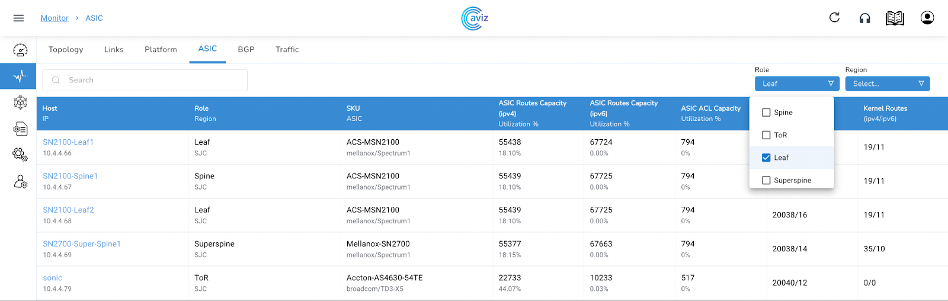Expand the Region Select dropdown

pyautogui.click(x=887, y=84)
